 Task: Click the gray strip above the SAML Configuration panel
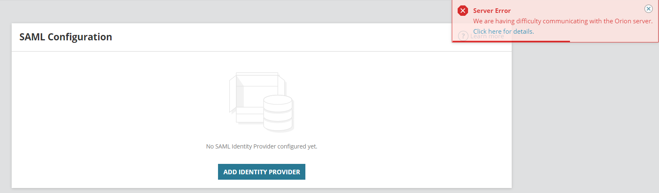(208, 12)
